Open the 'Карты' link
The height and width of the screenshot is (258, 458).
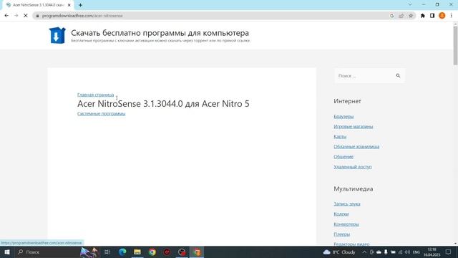[x=340, y=137]
